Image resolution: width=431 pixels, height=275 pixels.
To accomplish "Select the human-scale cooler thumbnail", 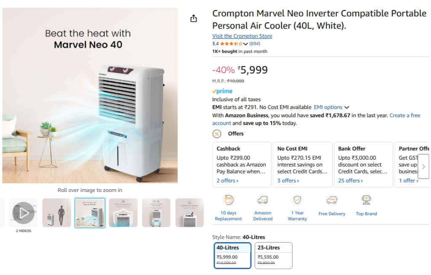I will pyautogui.click(x=56, y=213).
